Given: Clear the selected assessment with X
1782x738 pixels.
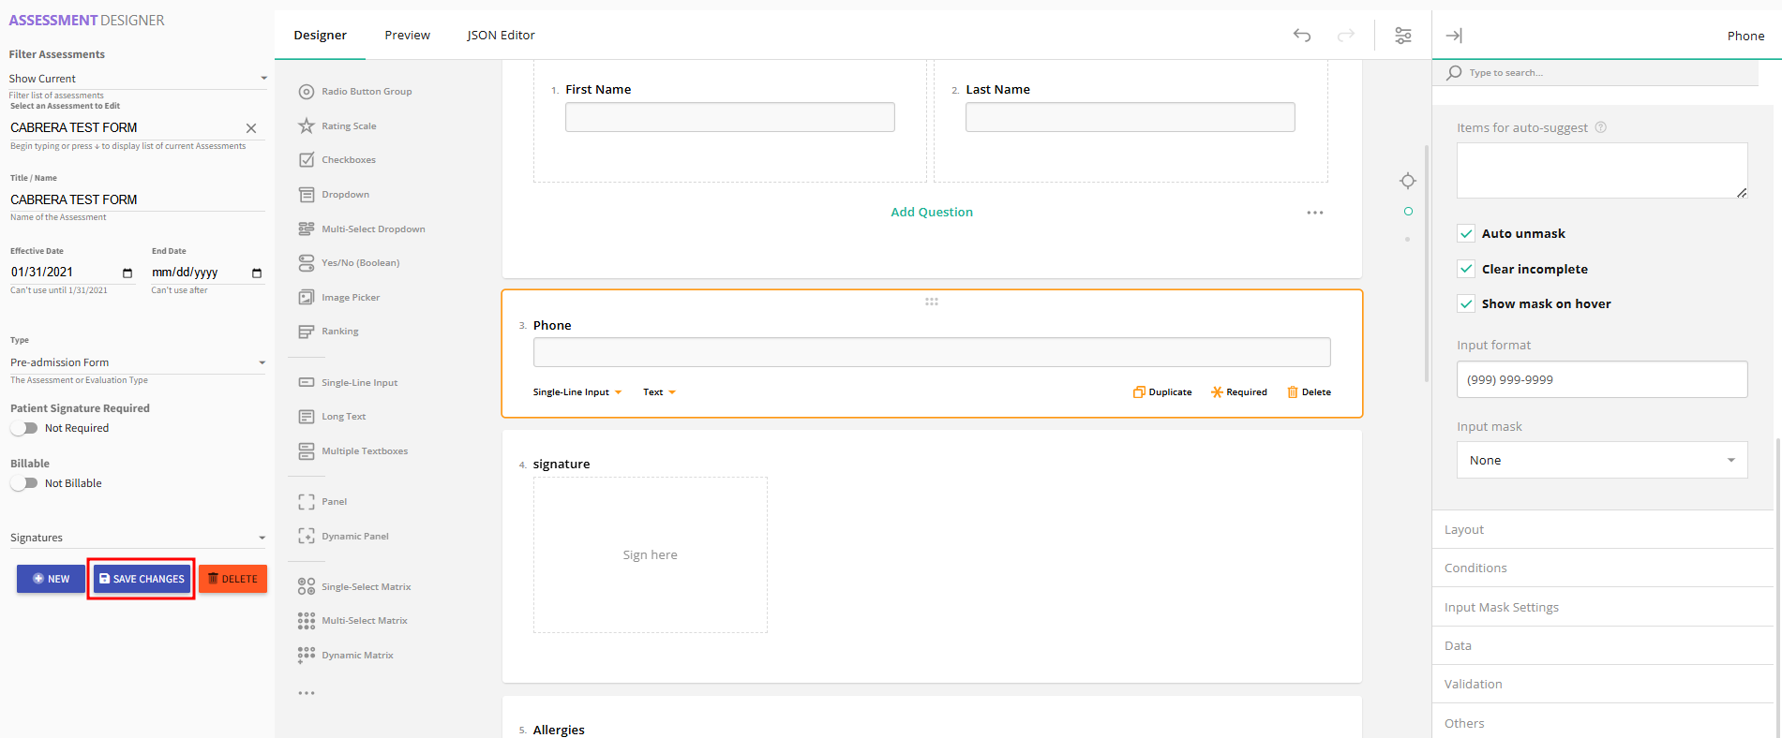Looking at the screenshot, I should [x=250, y=128].
